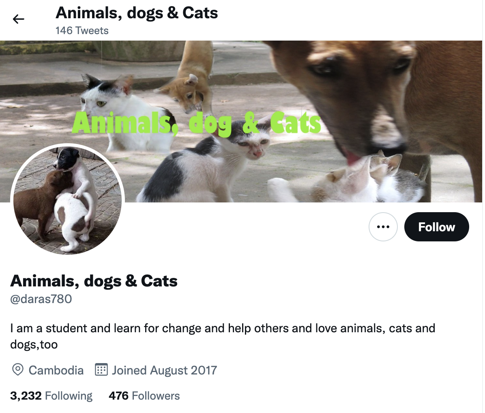
Task: Follow the Animals, dogs & Cats account
Action: click(436, 227)
